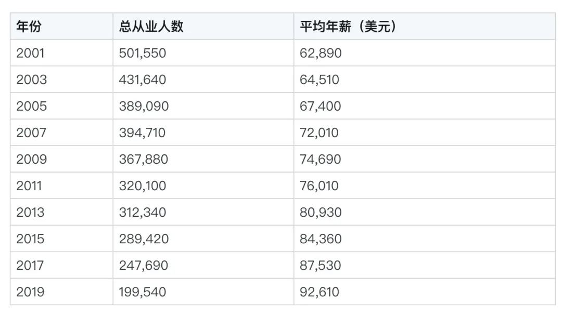Select the 394,710 employment value
This screenshot has width=562, height=315.
pyautogui.click(x=142, y=133)
